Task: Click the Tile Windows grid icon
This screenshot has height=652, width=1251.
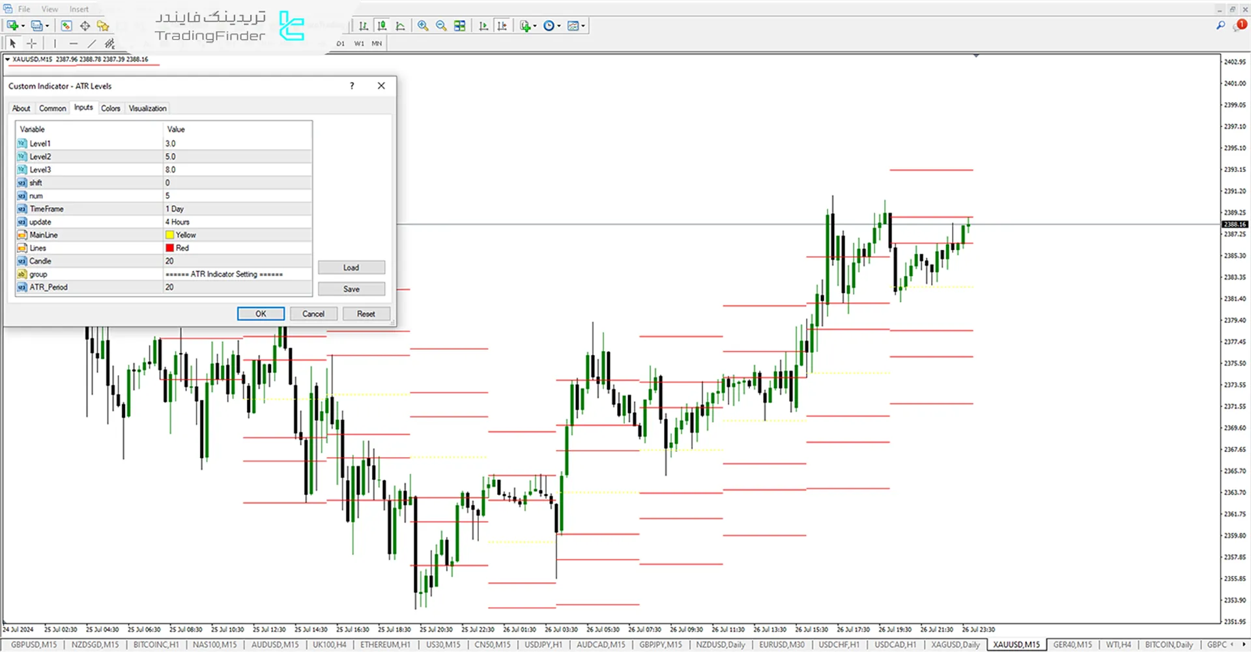Action: tap(460, 26)
